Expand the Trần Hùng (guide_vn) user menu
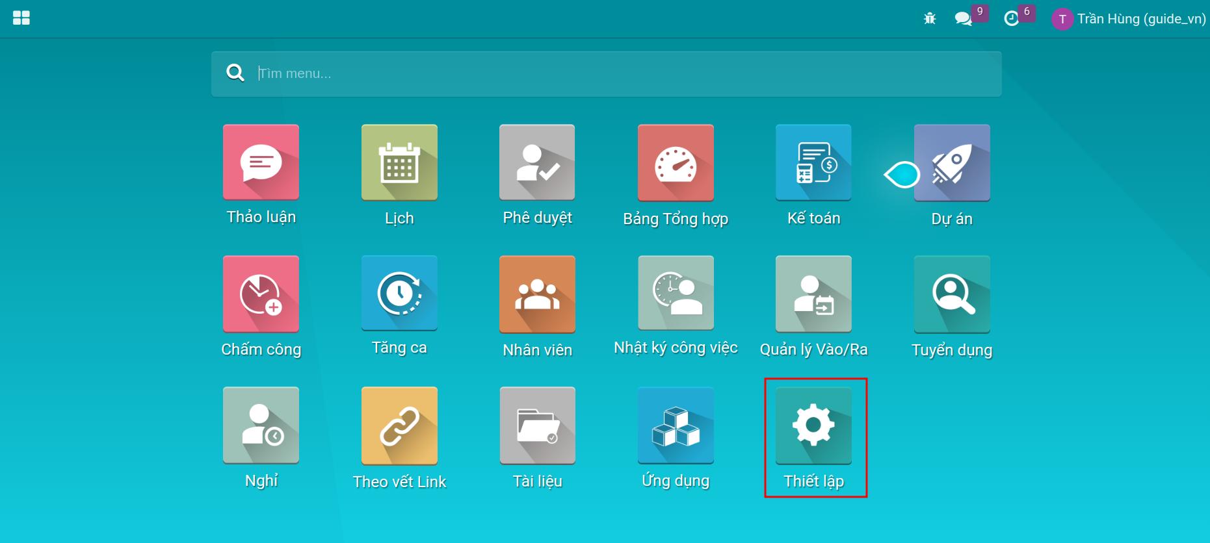The width and height of the screenshot is (1210, 543). pos(1129,19)
